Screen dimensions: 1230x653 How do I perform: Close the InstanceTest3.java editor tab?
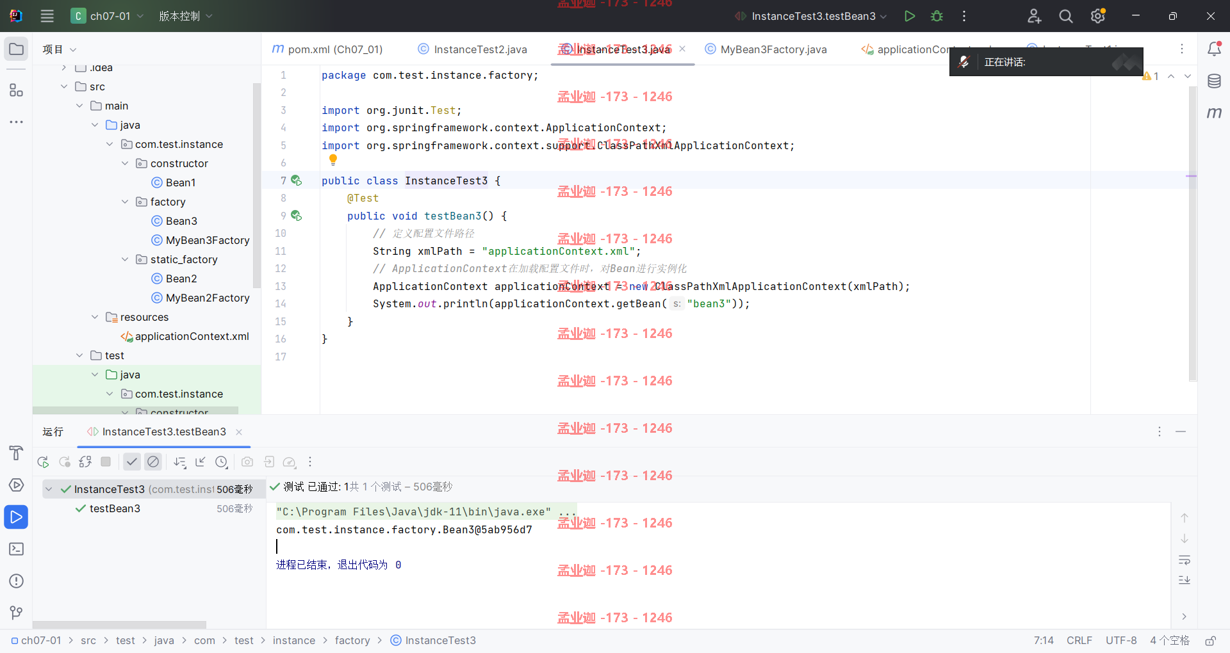click(682, 49)
